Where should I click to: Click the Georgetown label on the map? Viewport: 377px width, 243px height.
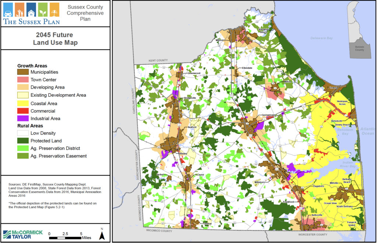(268, 115)
